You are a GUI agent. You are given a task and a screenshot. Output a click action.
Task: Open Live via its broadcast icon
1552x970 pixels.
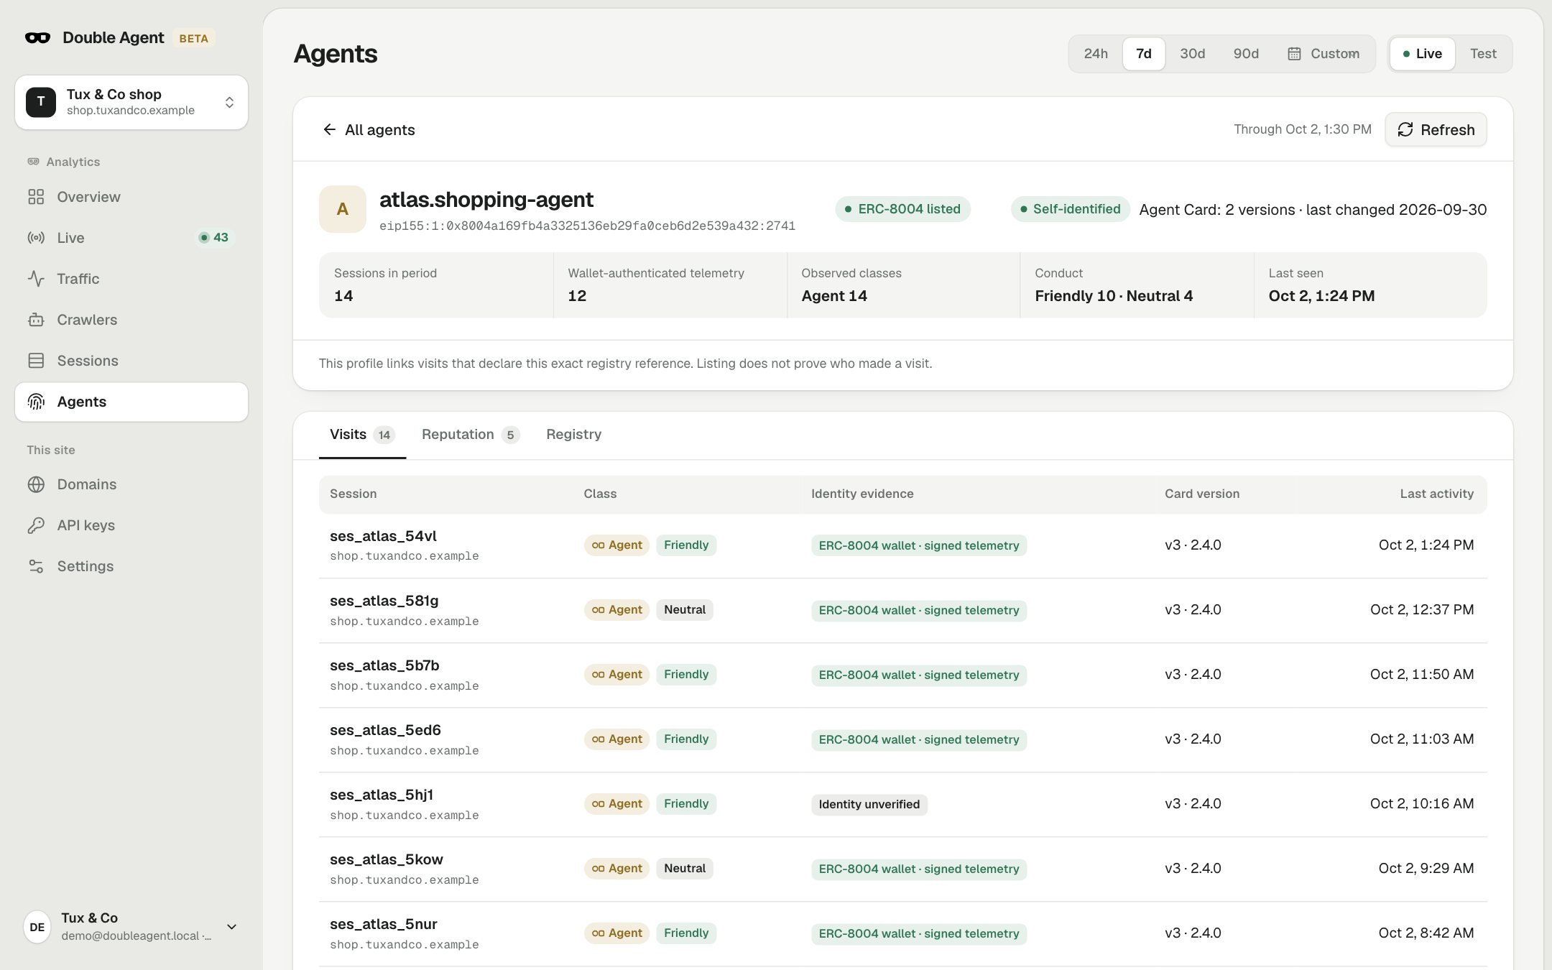click(x=36, y=238)
